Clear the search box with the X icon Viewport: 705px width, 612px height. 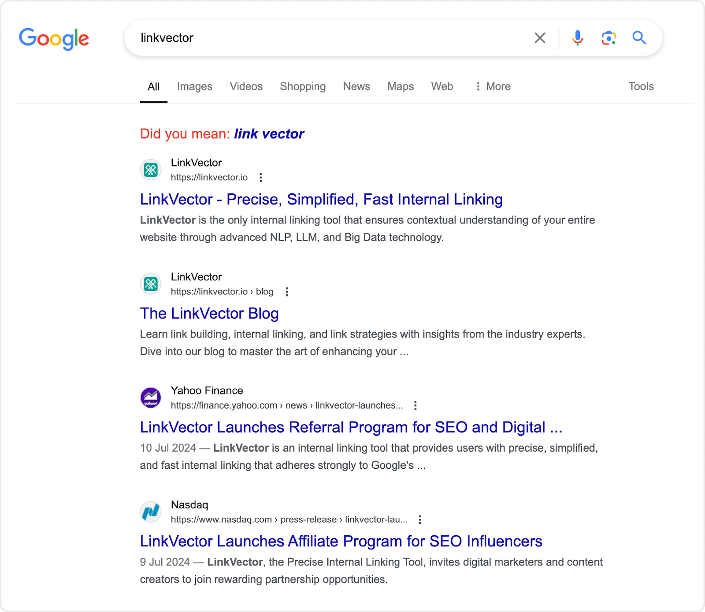tap(540, 38)
